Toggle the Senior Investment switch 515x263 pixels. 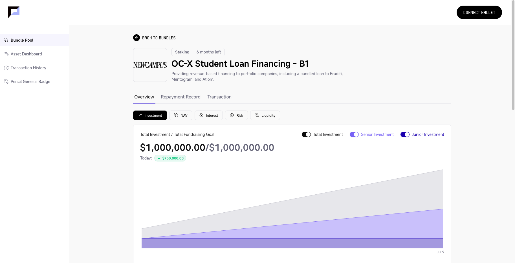354,134
